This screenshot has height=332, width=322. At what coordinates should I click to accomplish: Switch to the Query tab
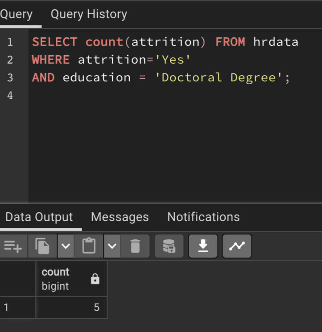16,14
